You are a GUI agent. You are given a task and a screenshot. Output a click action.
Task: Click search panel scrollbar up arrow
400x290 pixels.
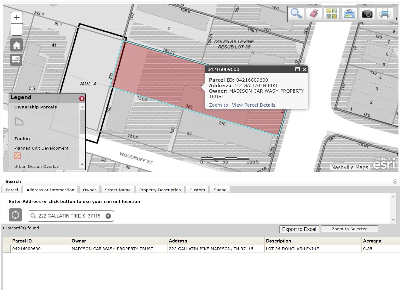pos(393,196)
